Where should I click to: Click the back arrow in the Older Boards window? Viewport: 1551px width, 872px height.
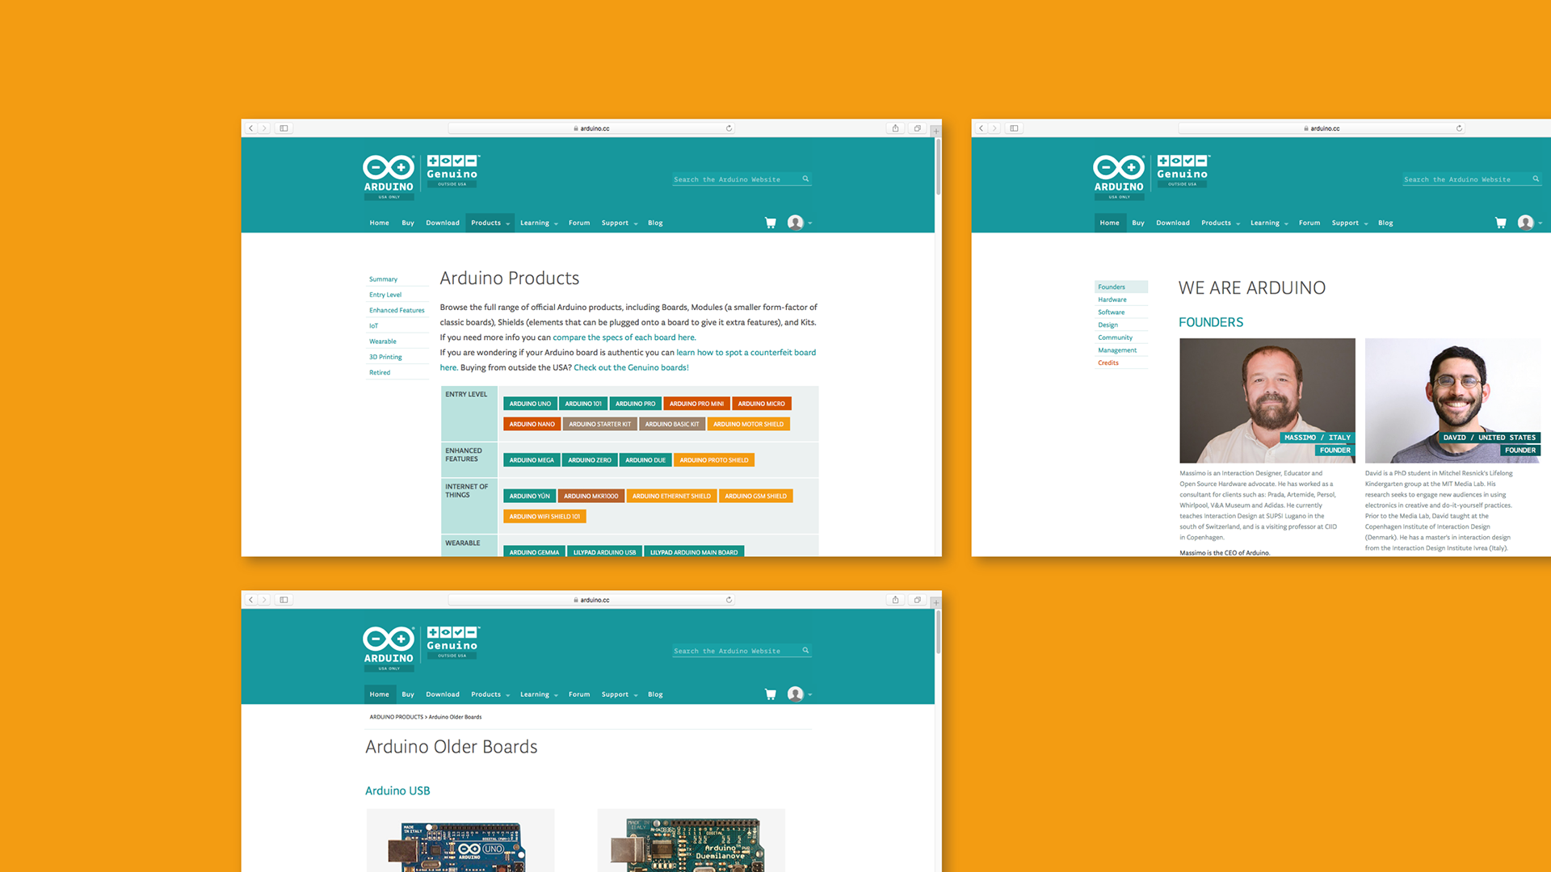[251, 600]
